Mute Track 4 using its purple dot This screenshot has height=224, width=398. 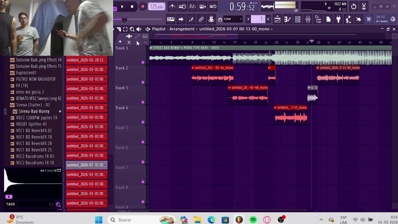[x=143, y=122]
